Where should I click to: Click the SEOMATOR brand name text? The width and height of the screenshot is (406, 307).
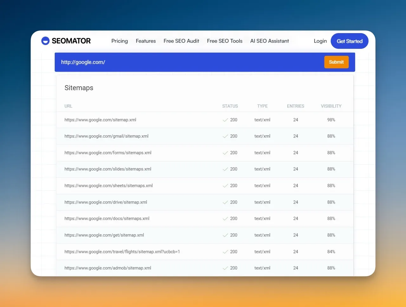tap(71, 41)
